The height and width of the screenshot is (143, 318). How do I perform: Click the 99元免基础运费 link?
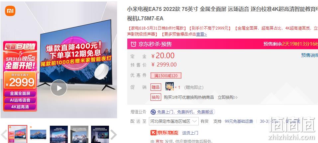(x=239, y=121)
